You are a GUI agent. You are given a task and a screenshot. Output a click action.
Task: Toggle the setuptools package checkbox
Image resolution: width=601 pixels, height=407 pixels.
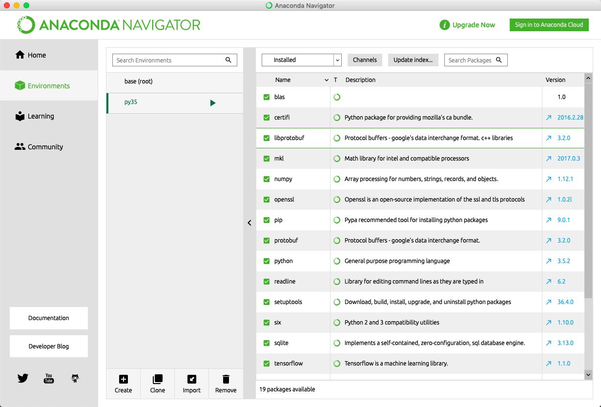coord(267,302)
